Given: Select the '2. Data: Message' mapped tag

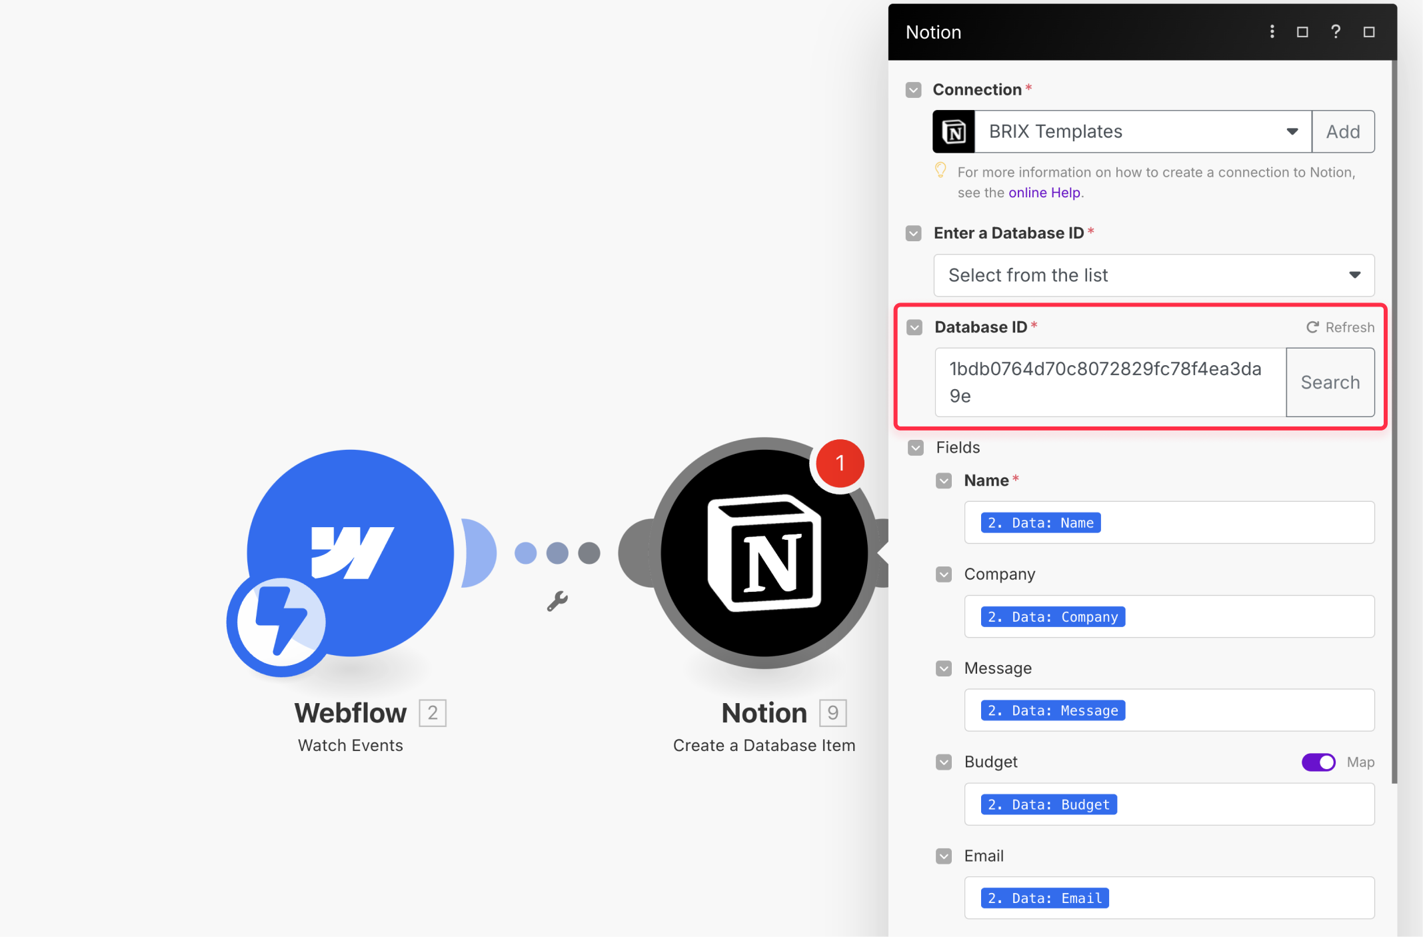Looking at the screenshot, I should [x=1053, y=710].
